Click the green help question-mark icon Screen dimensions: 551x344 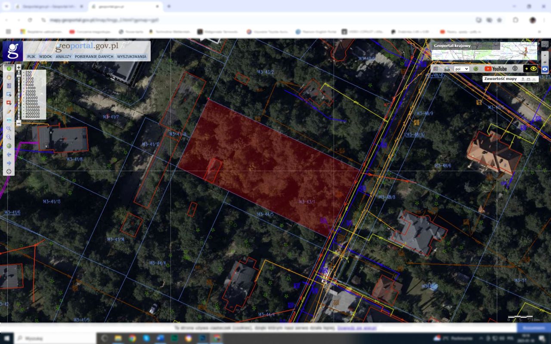(x=476, y=69)
